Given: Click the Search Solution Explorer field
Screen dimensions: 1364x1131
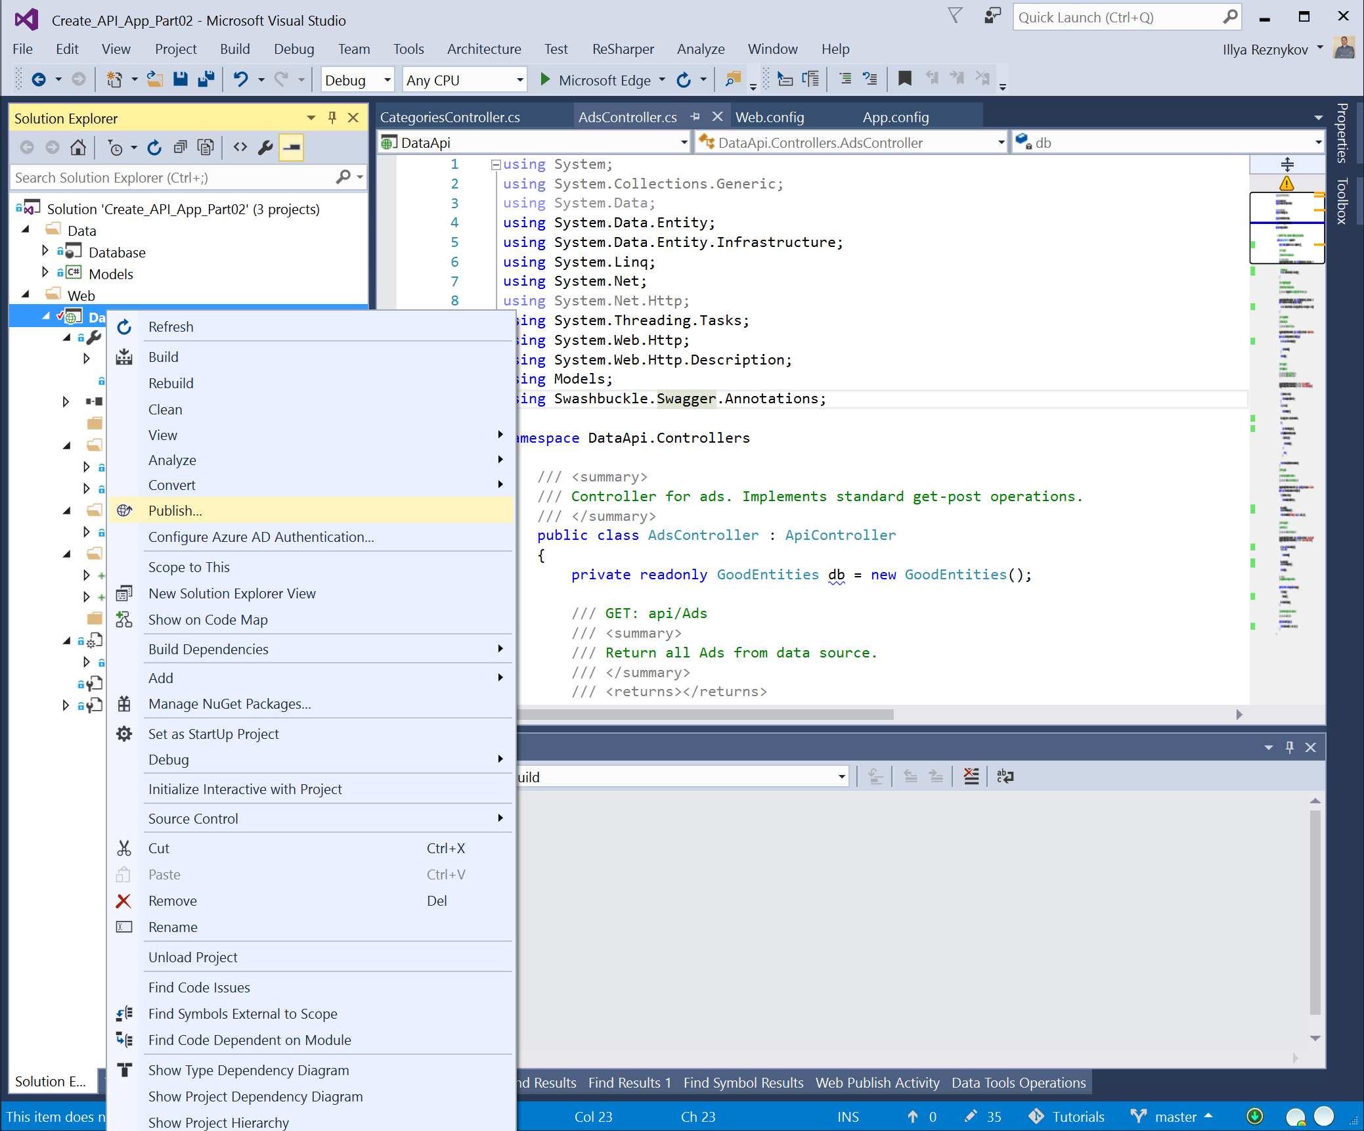Looking at the screenshot, I should pyautogui.click(x=172, y=177).
